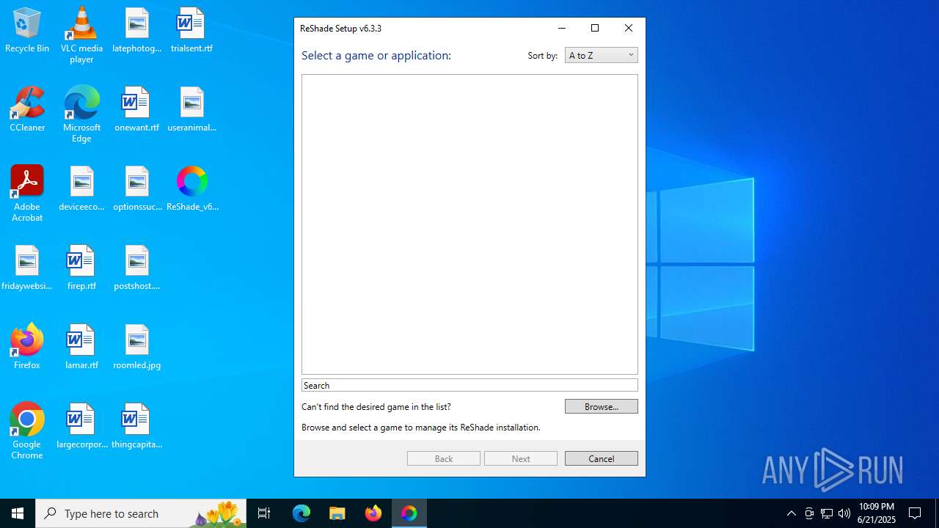The image size is (939, 528).
Task: Click the Cancel button in ReShade Setup
Action: (601, 458)
